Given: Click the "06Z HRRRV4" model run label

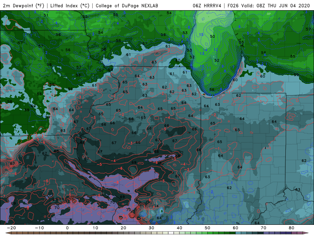Looking at the screenshot, I should pos(207,5).
